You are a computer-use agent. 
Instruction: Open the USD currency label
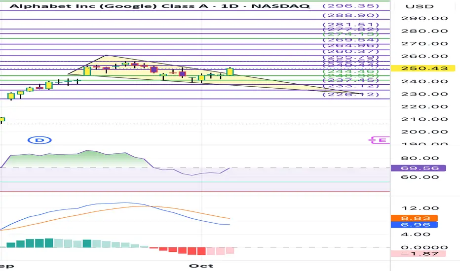pos(420,6)
